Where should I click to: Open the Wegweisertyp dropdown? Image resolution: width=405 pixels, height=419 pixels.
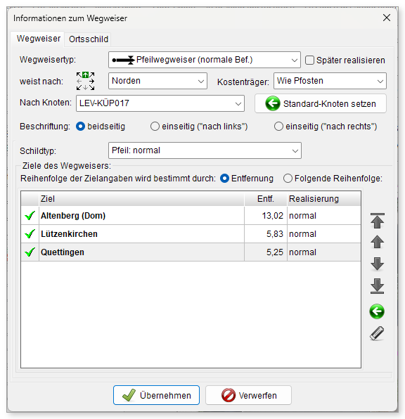[205, 60]
